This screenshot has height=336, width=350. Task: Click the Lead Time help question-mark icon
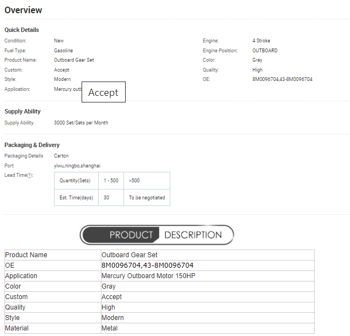(x=30, y=175)
